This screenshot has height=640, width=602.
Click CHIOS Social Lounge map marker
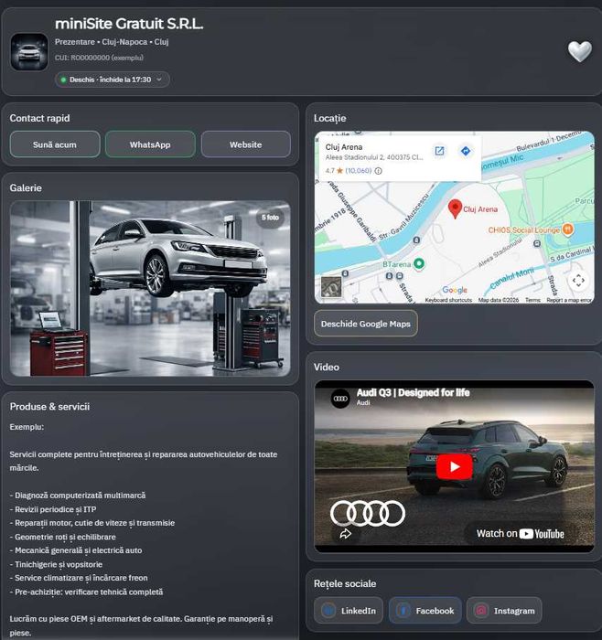567,229
